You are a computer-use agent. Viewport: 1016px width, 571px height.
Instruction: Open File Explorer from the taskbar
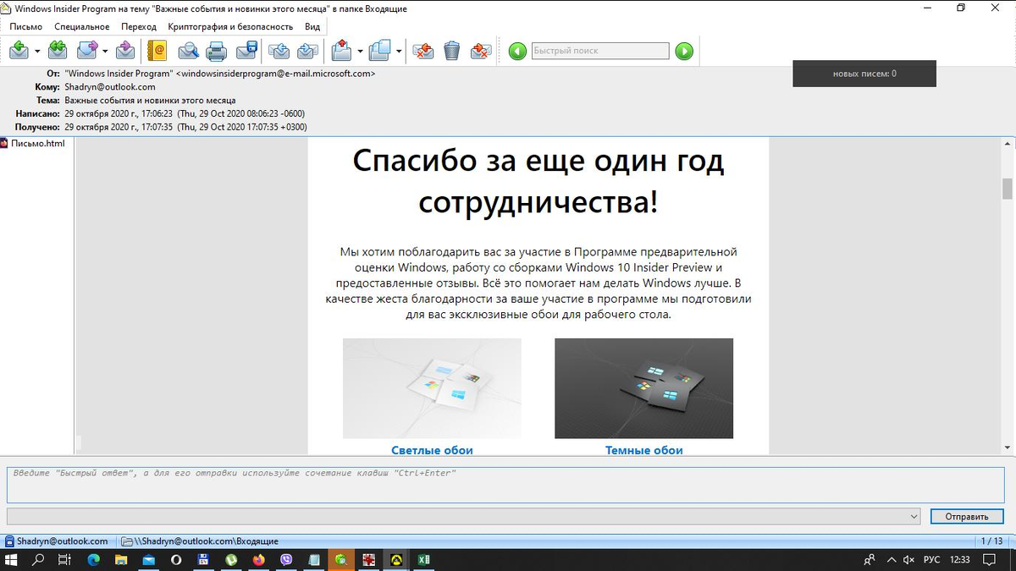tap(121, 560)
